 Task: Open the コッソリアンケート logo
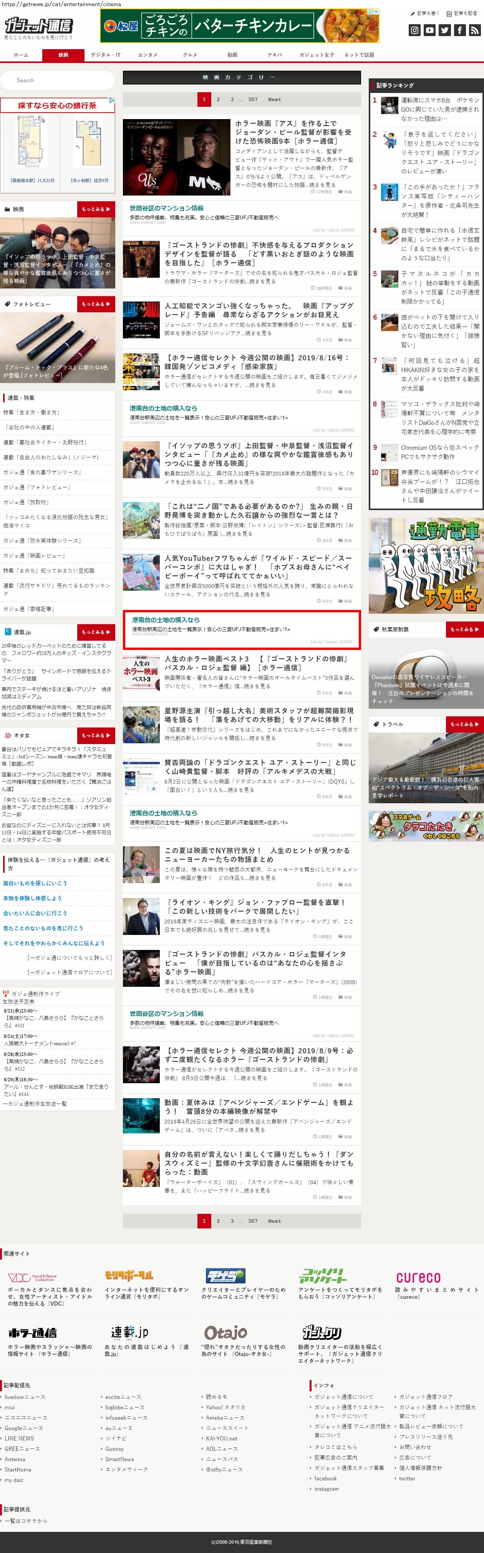click(x=322, y=1275)
